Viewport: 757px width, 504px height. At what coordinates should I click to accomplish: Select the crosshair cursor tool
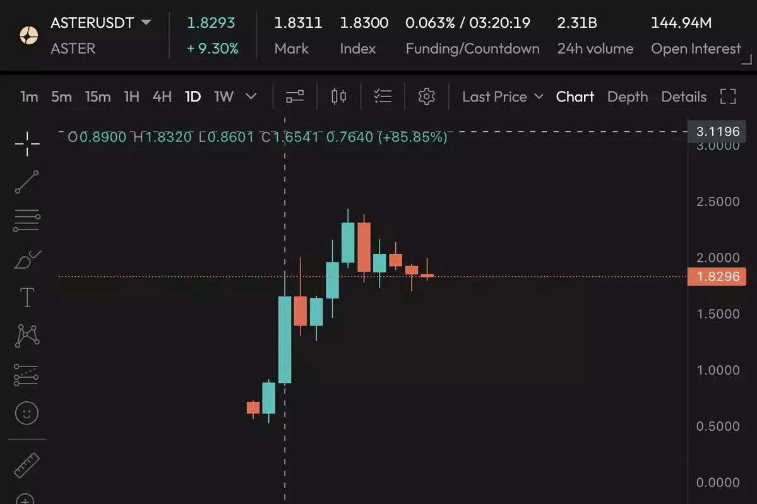tap(27, 144)
